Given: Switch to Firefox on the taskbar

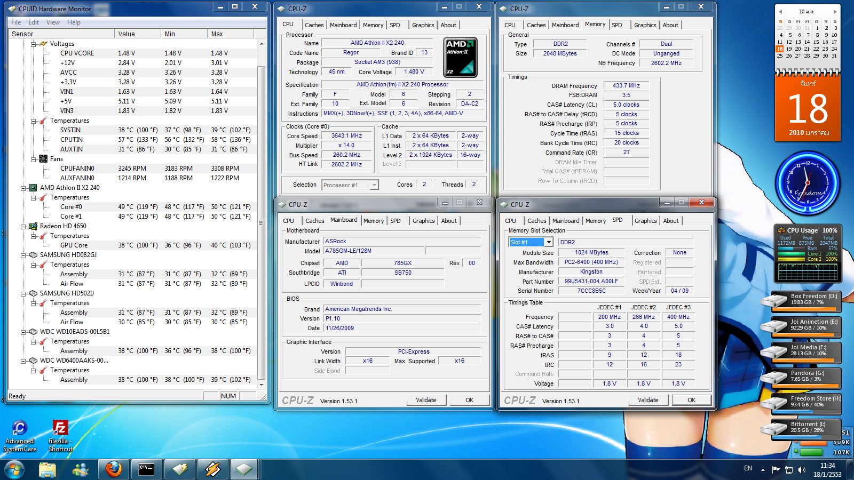Looking at the screenshot, I should pos(113,469).
